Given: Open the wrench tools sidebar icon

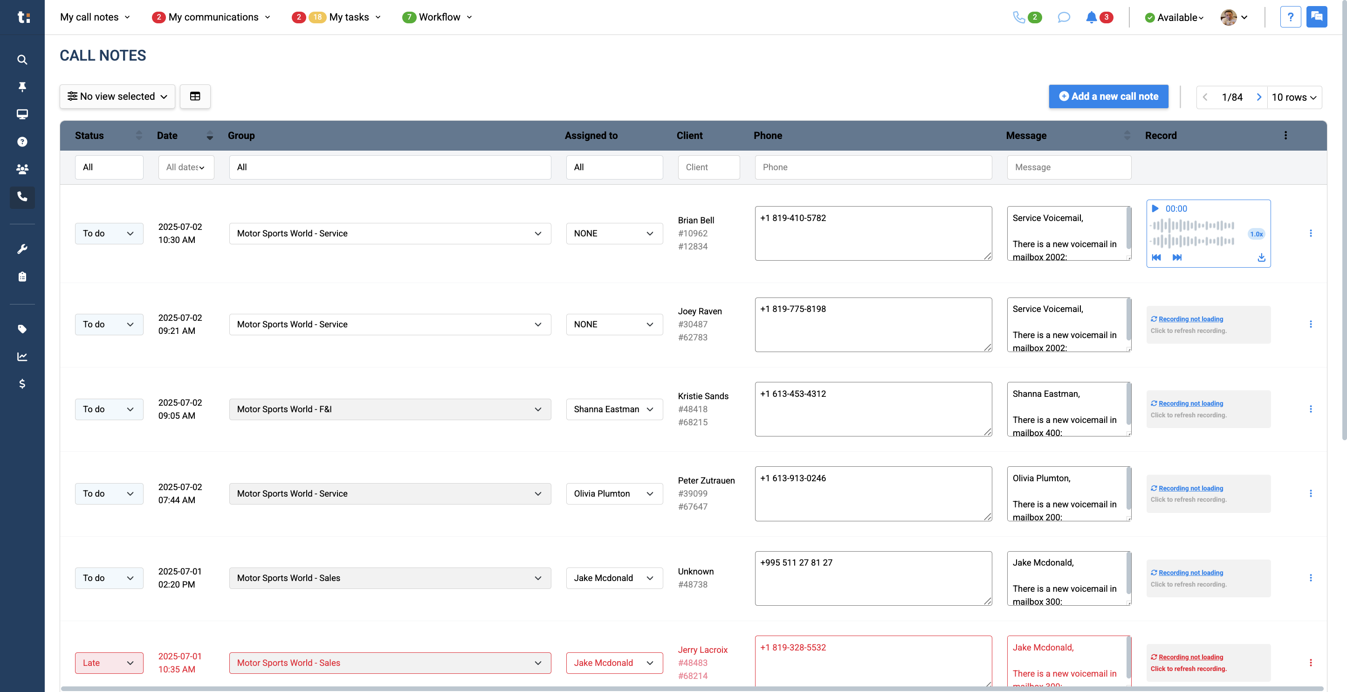Looking at the screenshot, I should click(x=22, y=249).
